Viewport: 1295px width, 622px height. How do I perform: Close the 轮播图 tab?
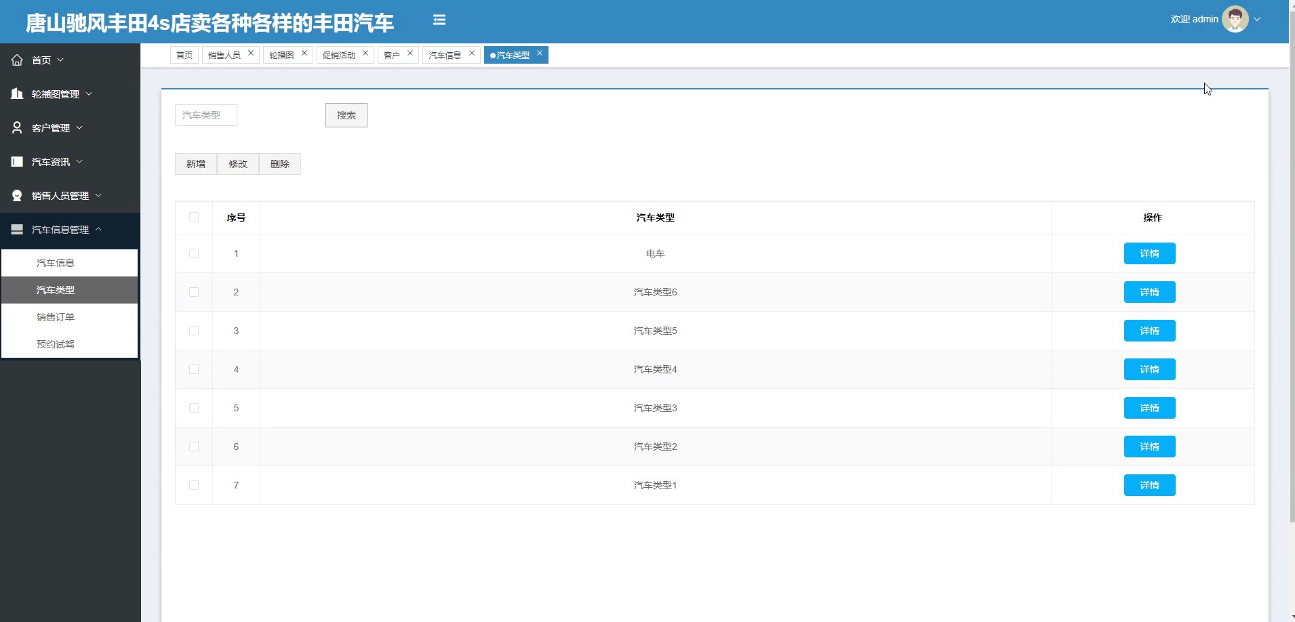304,53
